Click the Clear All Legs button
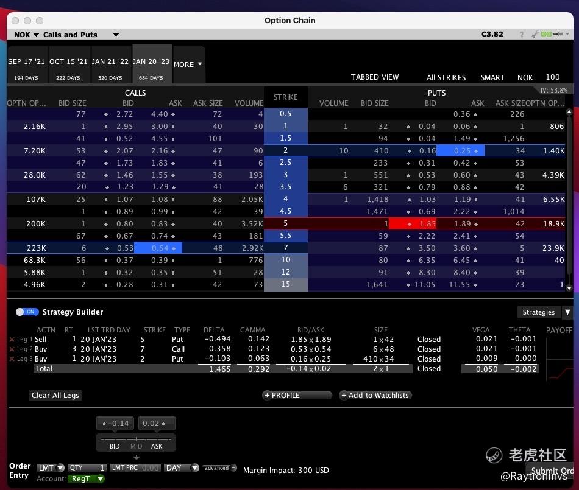The image size is (579, 490). tap(55, 396)
